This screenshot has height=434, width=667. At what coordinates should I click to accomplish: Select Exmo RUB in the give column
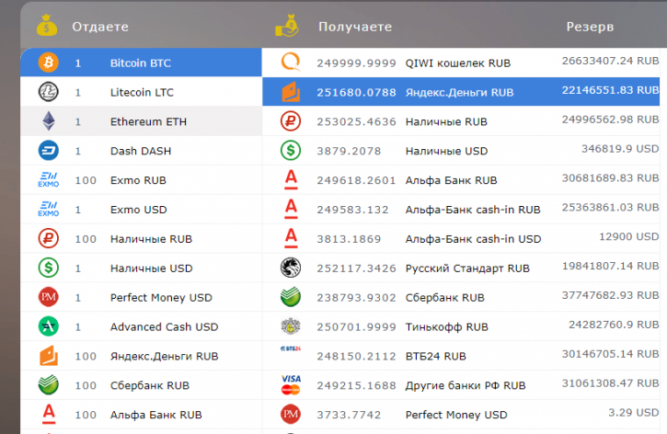pos(141,180)
